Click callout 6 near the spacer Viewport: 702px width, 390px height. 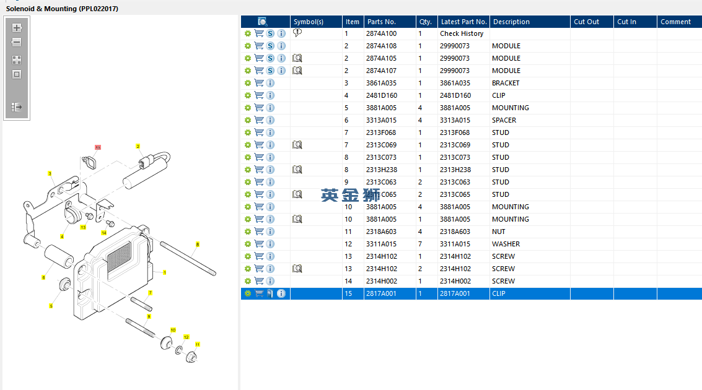[43, 278]
